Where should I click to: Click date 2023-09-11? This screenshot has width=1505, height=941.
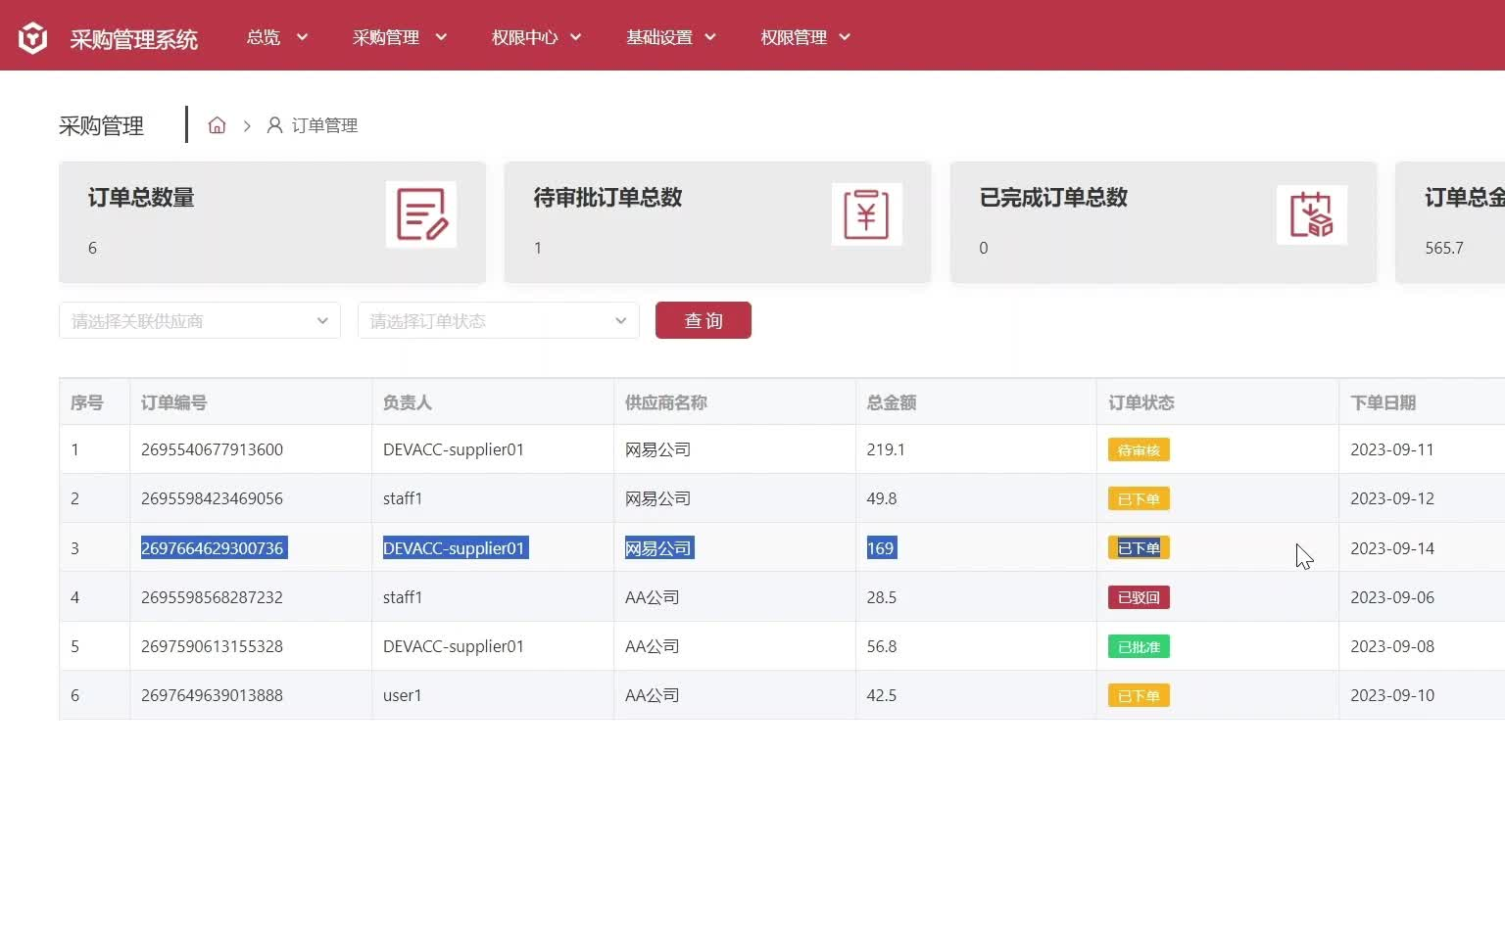(1391, 449)
